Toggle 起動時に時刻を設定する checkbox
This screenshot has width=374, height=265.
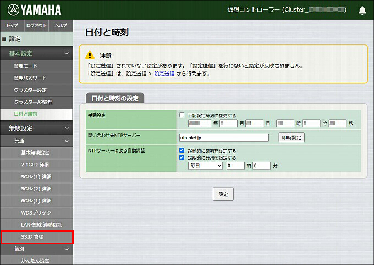tap(182, 150)
